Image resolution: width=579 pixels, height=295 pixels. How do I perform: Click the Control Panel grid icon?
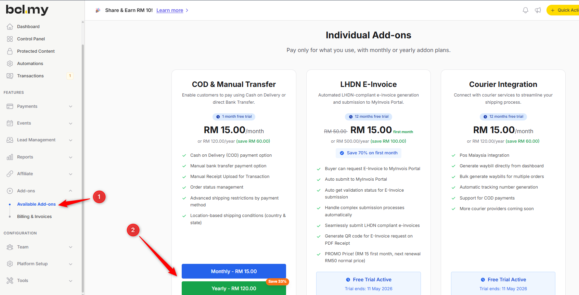point(10,39)
